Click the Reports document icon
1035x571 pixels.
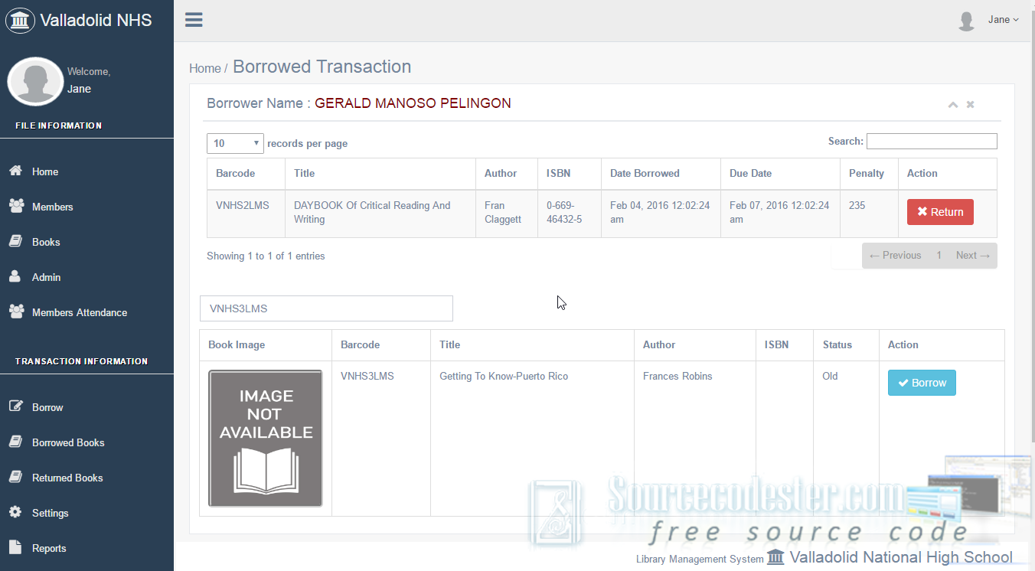click(16, 548)
